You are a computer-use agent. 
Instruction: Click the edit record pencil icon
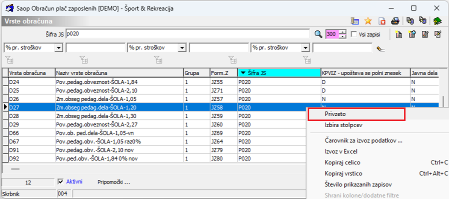[x=425, y=34]
